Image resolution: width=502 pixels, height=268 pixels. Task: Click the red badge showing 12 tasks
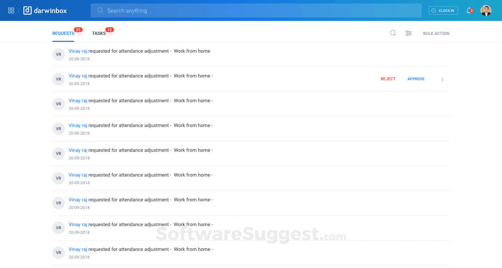(109, 30)
